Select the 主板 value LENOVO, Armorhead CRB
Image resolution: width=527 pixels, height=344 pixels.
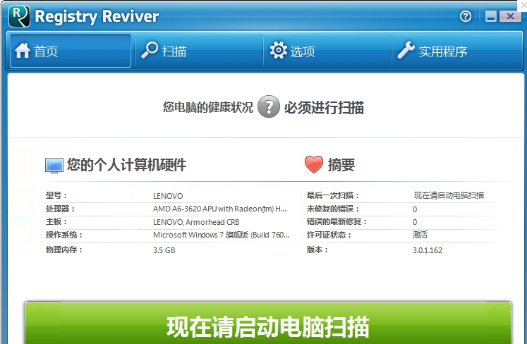[196, 222]
